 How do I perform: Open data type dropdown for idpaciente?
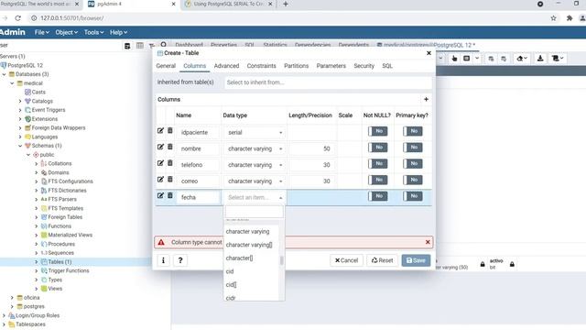tap(255, 132)
